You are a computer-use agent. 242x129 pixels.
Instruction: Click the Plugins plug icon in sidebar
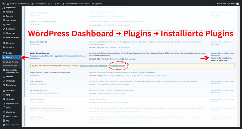pyautogui.click(x=4, y=57)
